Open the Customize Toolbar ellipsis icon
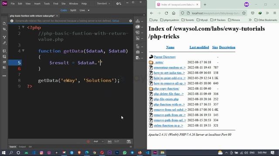Image resolution: width=279 pixels, height=156 pixels. tap(4, 76)
